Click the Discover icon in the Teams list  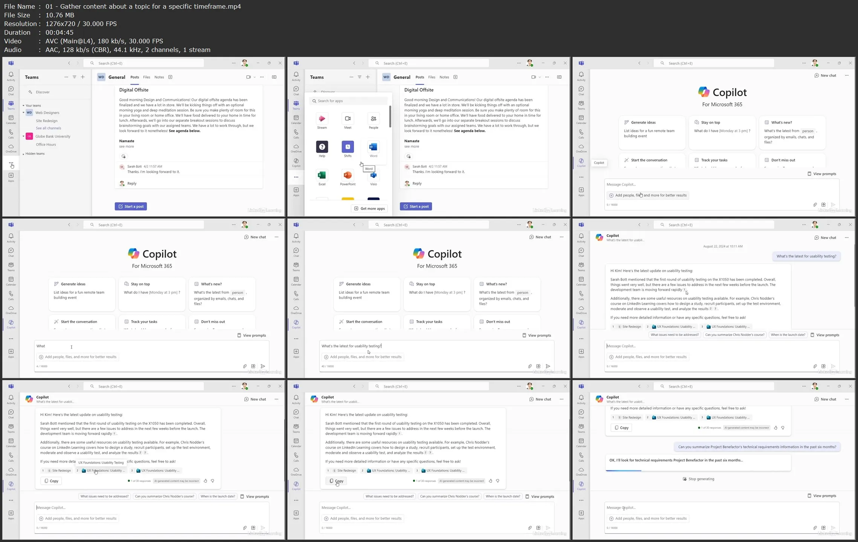30,92
